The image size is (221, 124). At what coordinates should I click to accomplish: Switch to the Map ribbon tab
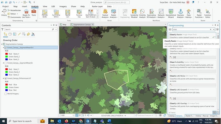point(15,6)
